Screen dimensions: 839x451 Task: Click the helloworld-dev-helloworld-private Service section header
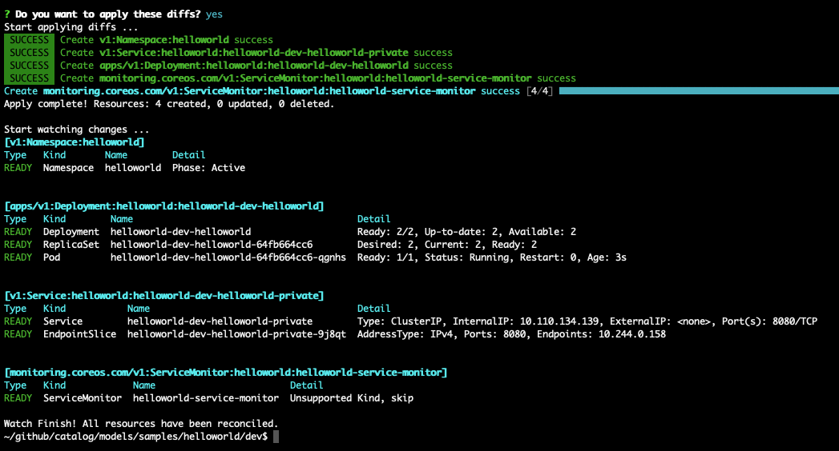point(163,296)
